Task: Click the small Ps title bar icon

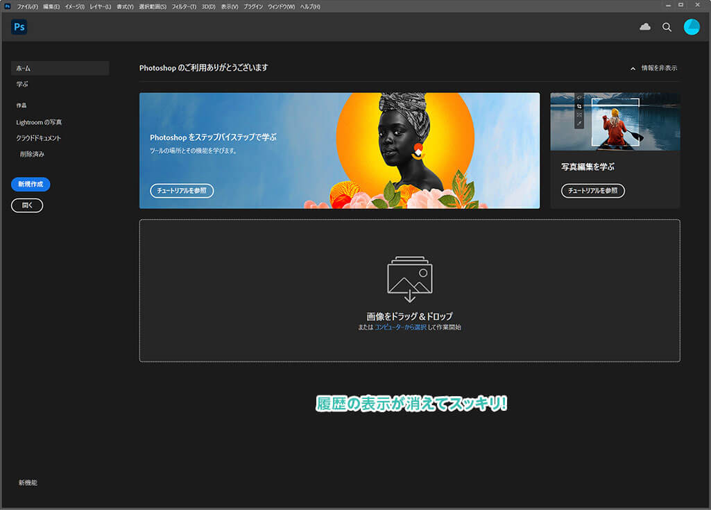Action: [x=7, y=6]
